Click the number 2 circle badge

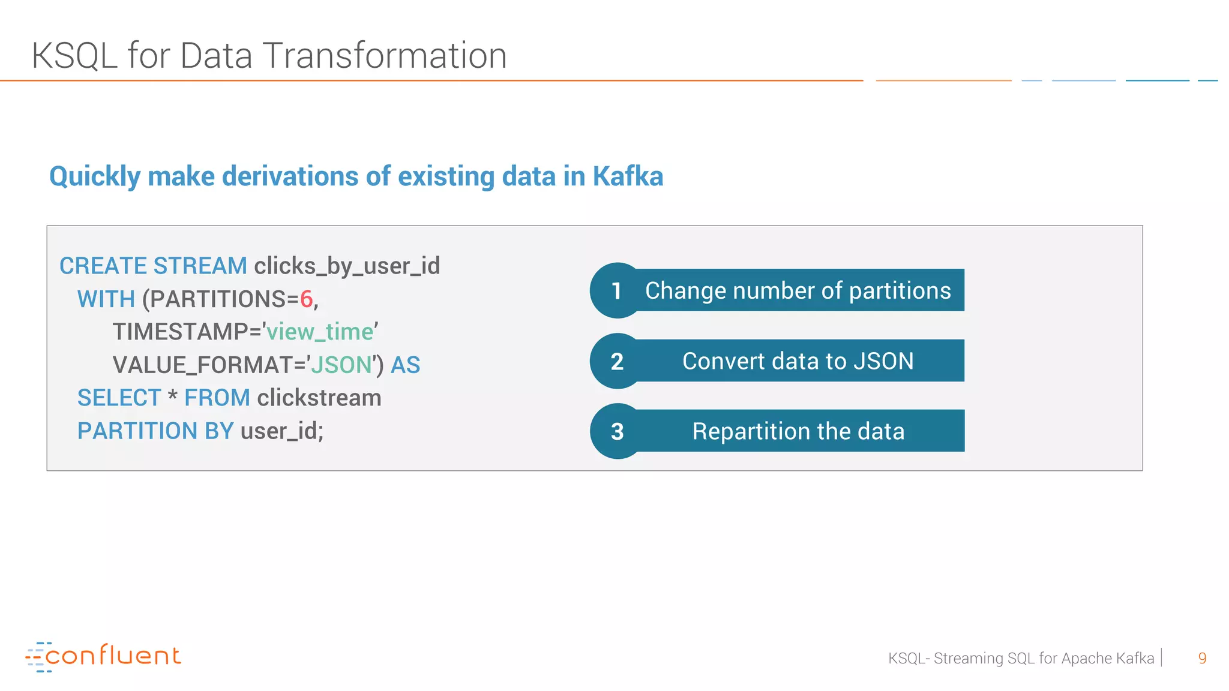[617, 361]
